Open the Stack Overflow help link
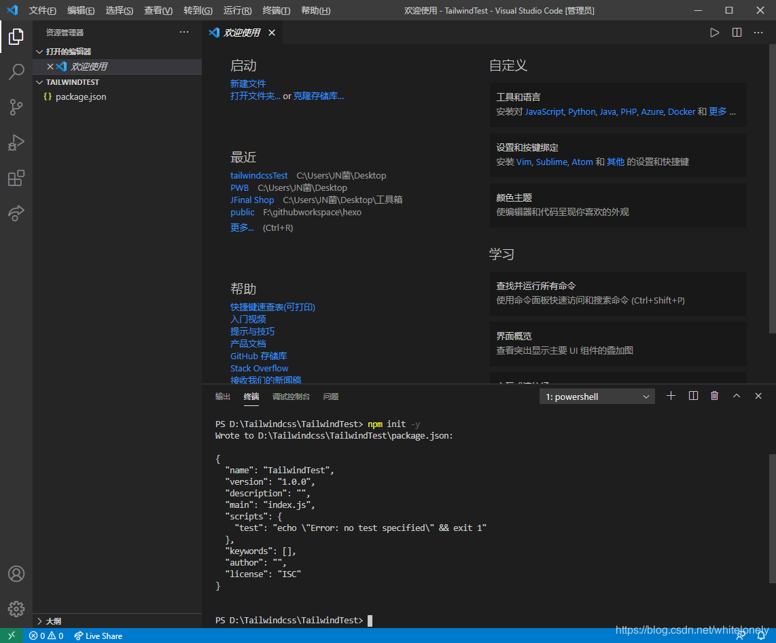The height and width of the screenshot is (643, 776). click(260, 369)
